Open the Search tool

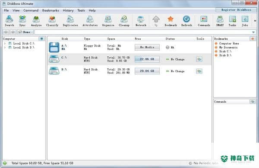pyautogui.click(x=9, y=21)
